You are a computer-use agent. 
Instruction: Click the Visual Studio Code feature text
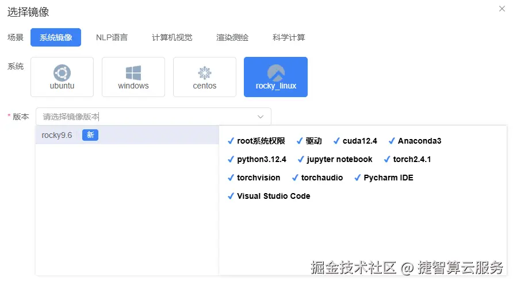274,196
